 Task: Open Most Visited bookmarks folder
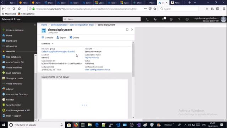(9, 14)
